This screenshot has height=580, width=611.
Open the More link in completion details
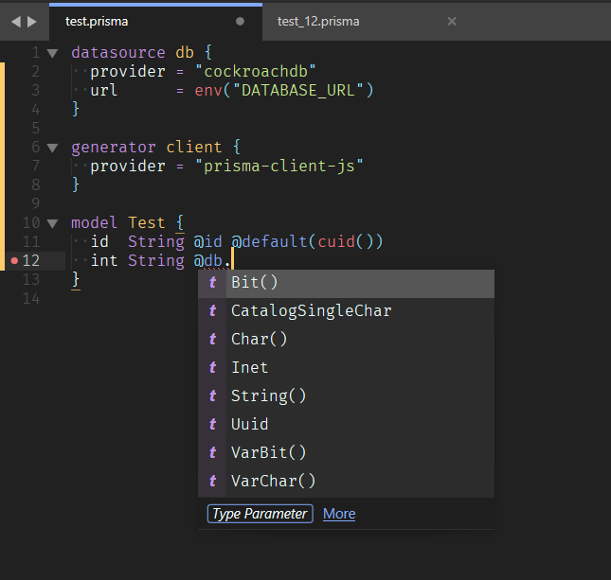coord(339,514)
